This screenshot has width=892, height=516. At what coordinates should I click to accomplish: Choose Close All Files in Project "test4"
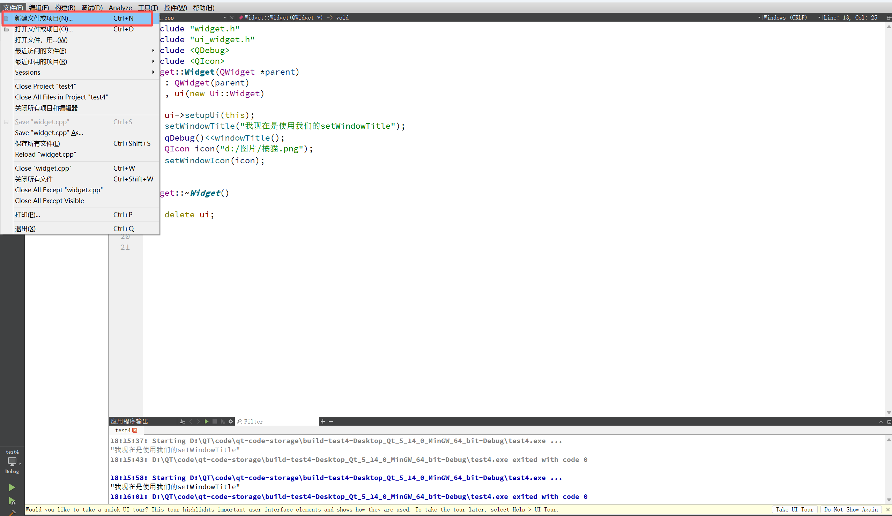[x=80, y=97]
